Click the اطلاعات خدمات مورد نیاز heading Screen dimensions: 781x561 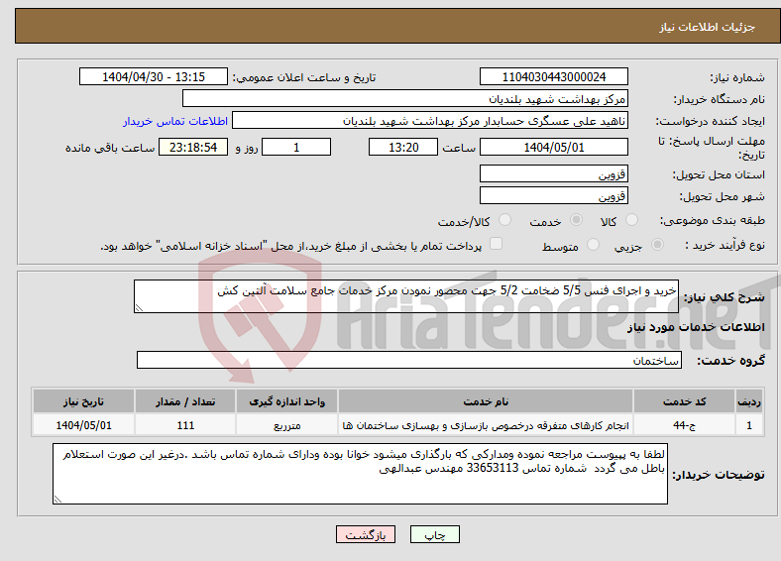[696, 327]
